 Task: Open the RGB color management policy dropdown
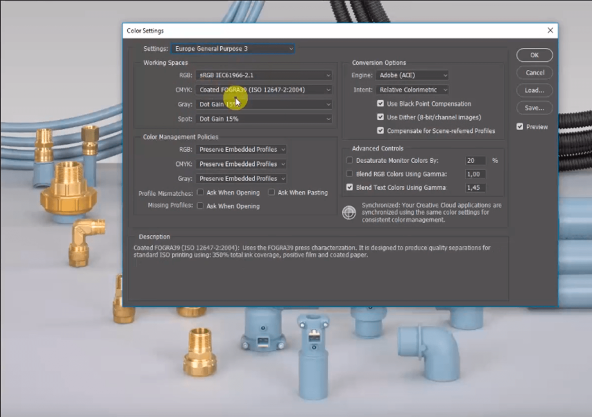(241, 150)
